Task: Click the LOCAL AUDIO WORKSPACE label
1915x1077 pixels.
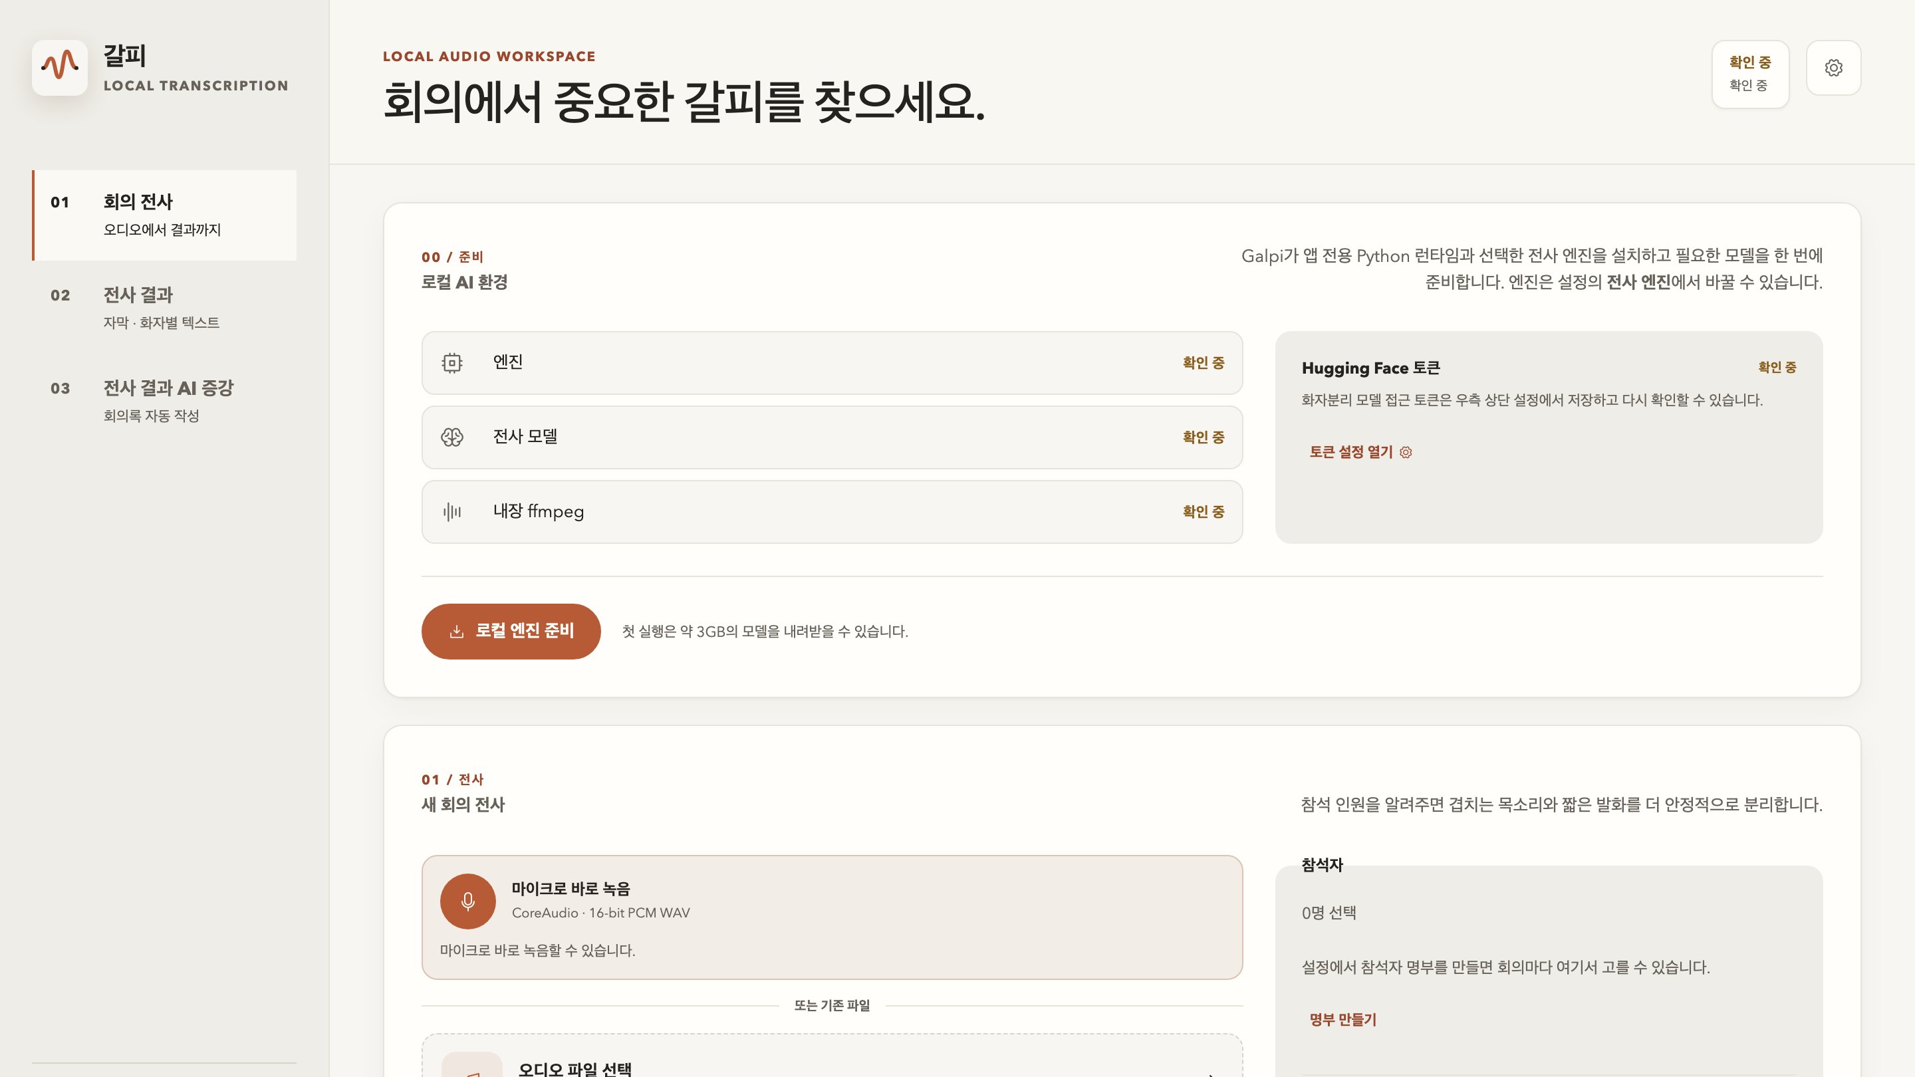Action: click(x=489, y=57)
